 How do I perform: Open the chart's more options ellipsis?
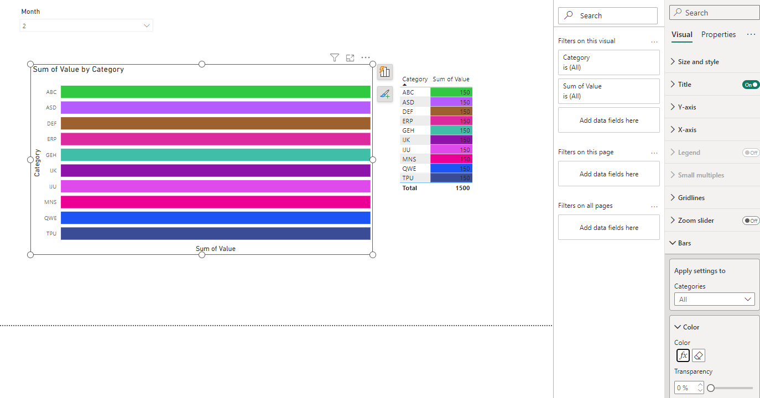click(366, 57)
